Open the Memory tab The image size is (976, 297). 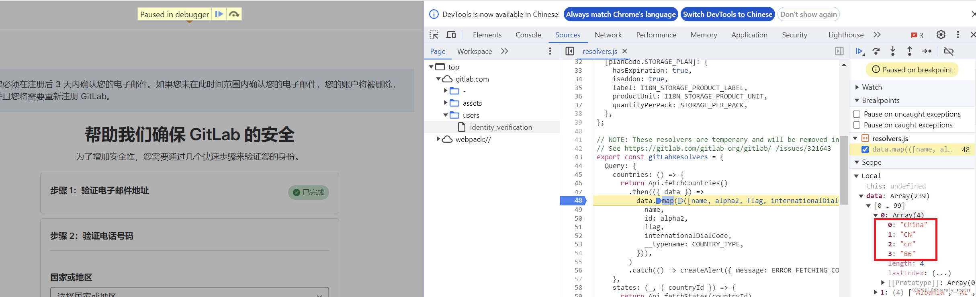[704, 35]
